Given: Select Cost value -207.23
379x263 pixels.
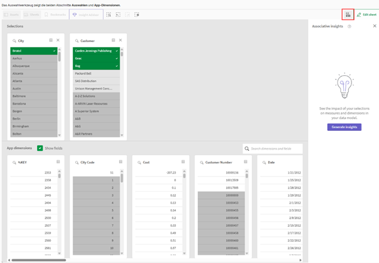Looking at the screenshot, I should (x=158, y=173).
